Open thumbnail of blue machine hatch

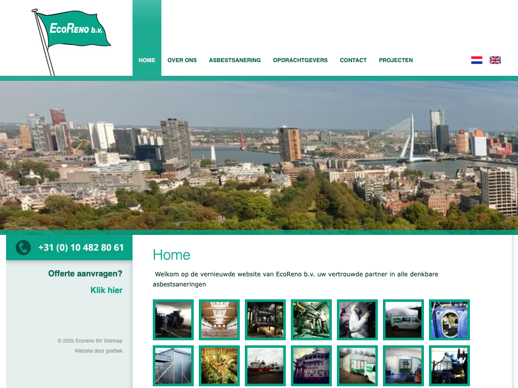point(449,320)
